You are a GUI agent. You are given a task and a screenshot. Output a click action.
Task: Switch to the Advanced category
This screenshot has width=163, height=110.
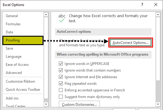[14, 73]
